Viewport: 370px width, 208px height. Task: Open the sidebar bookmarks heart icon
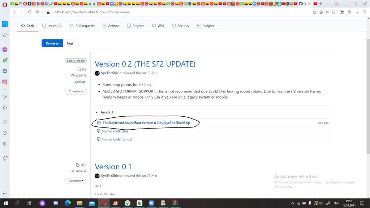pos(5,122)
